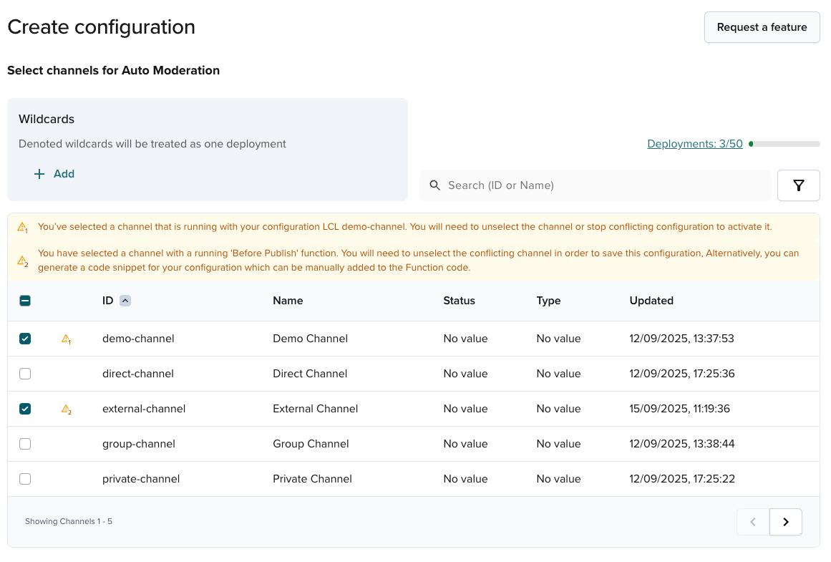Check the private-channel checkbox

coord(25,478)
